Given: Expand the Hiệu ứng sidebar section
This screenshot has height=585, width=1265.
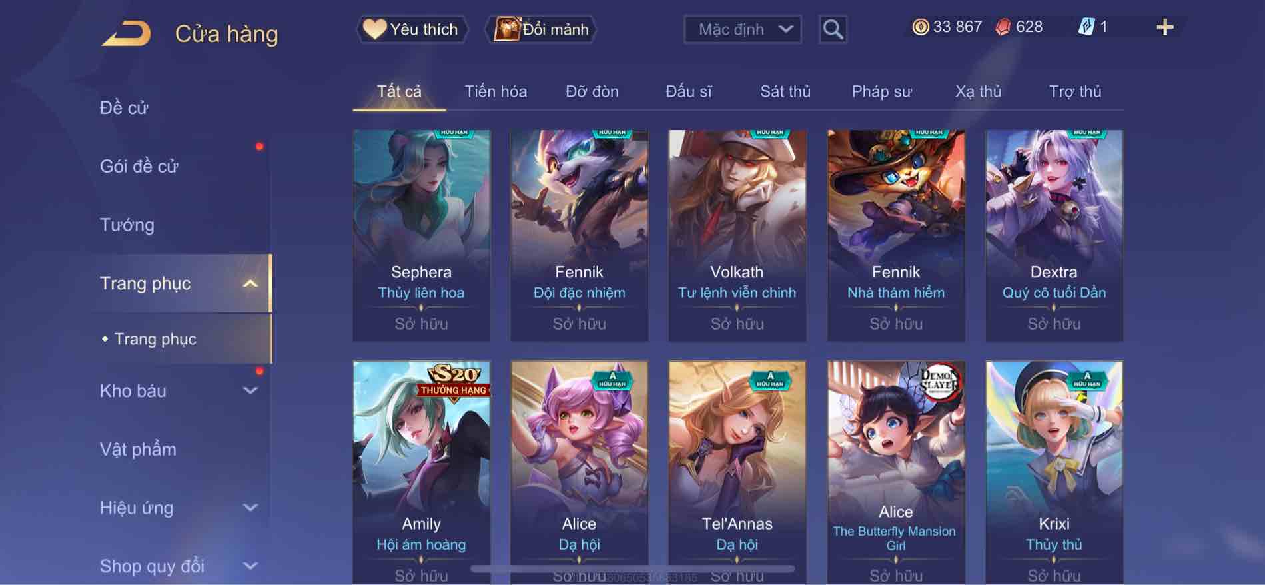Looking at the screenshot, I should pos(250,508).
